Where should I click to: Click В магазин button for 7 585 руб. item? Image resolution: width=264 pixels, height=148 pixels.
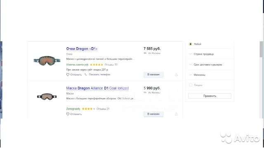[153, 74]
